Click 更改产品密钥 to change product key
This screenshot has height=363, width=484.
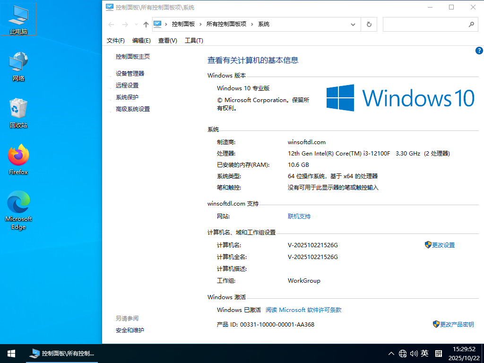(x=458, y=324)
